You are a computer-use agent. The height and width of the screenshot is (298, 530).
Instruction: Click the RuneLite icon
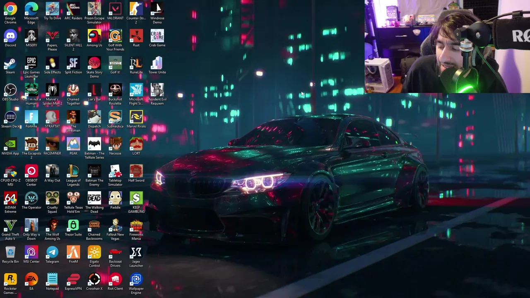point(136,63)
